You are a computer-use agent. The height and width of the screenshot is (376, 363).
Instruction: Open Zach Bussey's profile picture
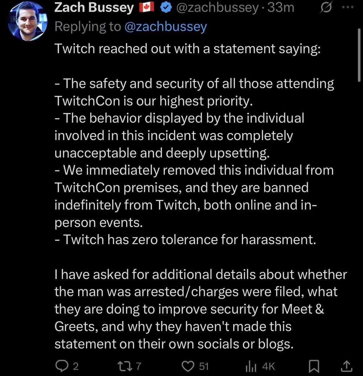click(28, 21)
